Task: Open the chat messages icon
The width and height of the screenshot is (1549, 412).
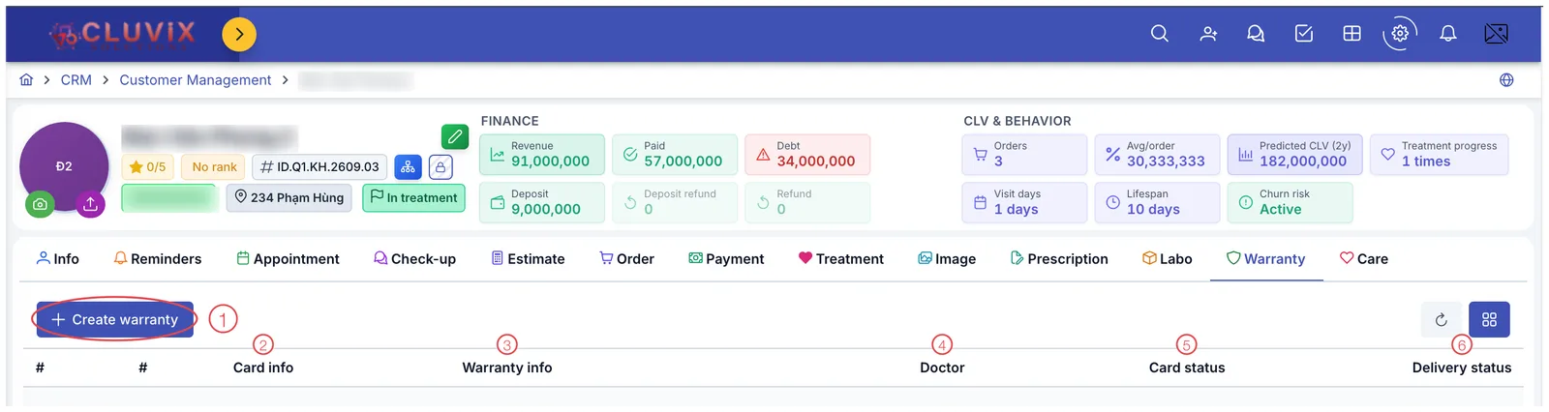Action: (x=1256, y=34)
